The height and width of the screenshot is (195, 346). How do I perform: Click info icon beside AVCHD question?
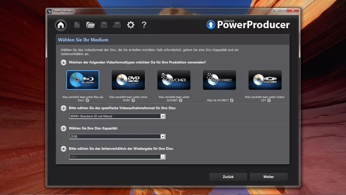point(180,101)
